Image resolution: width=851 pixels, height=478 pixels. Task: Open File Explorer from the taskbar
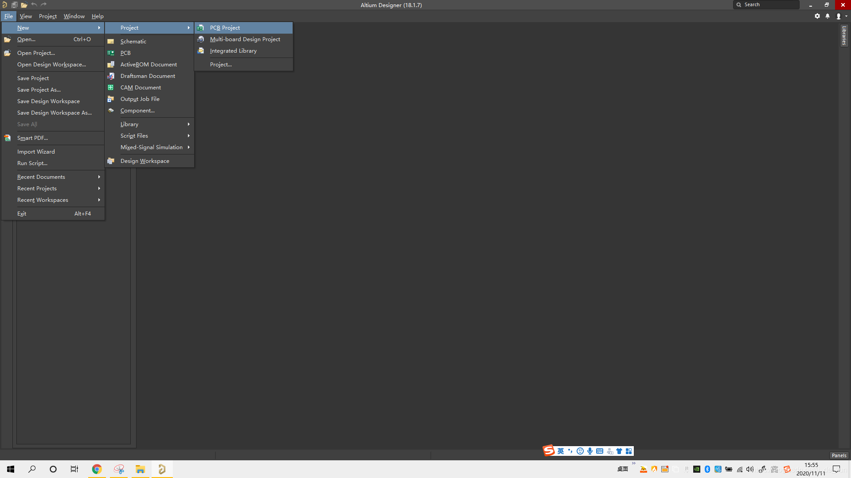140,469
